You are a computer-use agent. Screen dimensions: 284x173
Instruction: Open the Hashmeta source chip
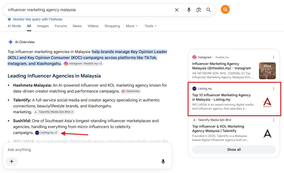(x=131, y=91)
